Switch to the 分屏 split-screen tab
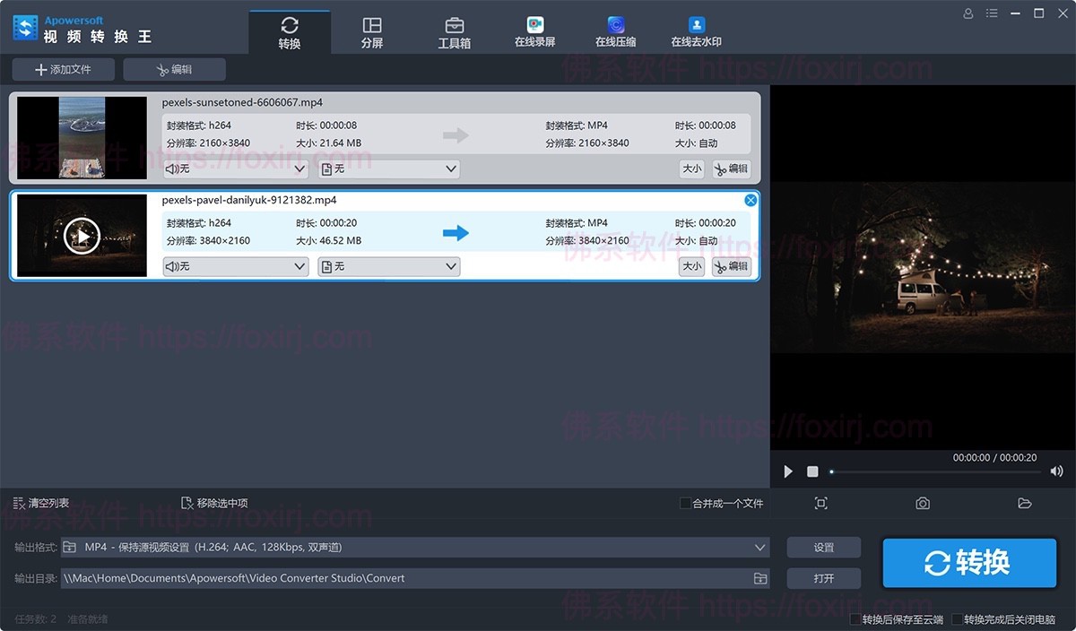The width and height of the screenshot is (1076, 631). point(372,32)
